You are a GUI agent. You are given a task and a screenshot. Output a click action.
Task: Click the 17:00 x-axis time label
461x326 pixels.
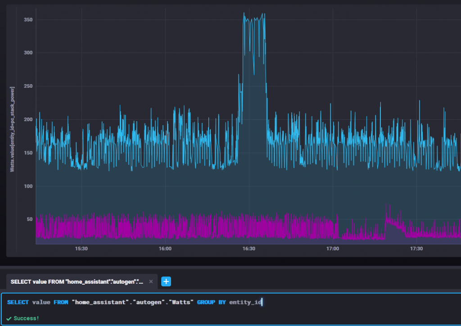[333, 249]
